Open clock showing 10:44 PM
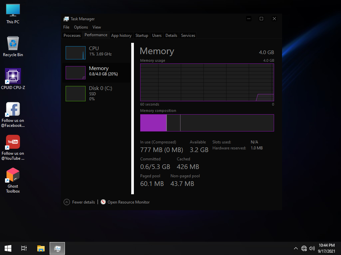Image resolution: width=341 pixels, height=255 pixels. [327, 248]
